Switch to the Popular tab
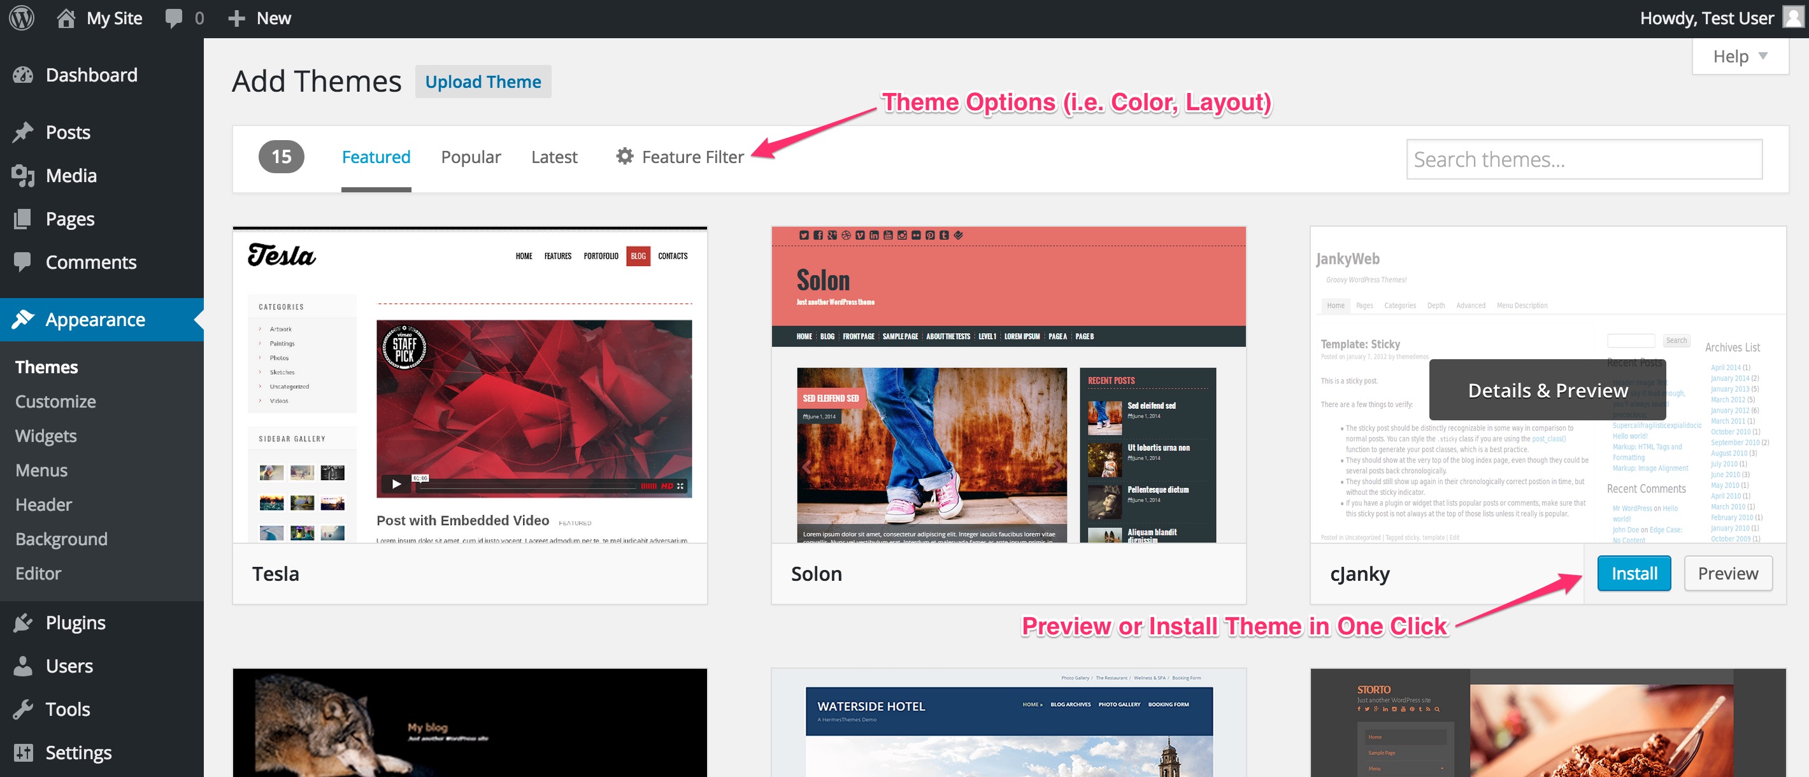 (x=471, y=157)
